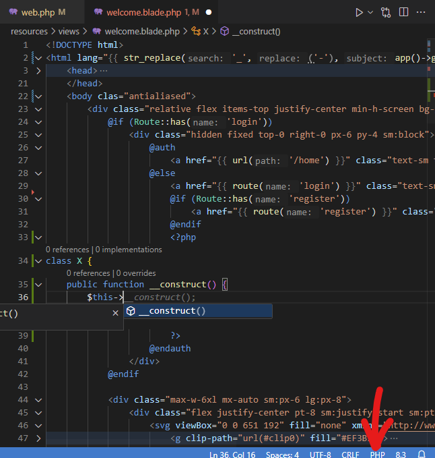
Task: Collapse the class X block at line 34
Action: (38, 260)
